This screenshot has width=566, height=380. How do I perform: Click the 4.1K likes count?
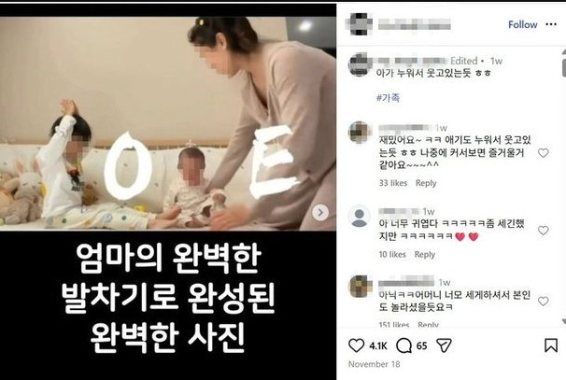click(x=378, y=345)
